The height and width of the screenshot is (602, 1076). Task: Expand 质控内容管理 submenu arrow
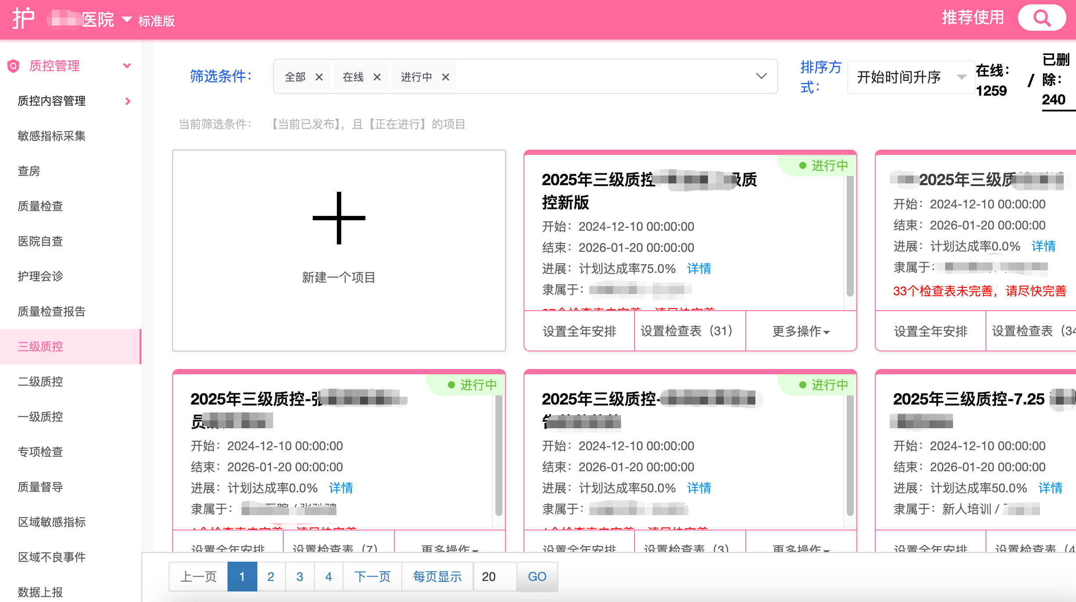[128, 101]
